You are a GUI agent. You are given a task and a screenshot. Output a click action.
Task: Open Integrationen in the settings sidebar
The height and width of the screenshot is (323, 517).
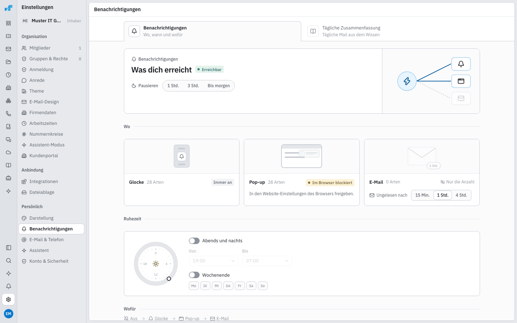pyautogui.click(x=51, y=182)
